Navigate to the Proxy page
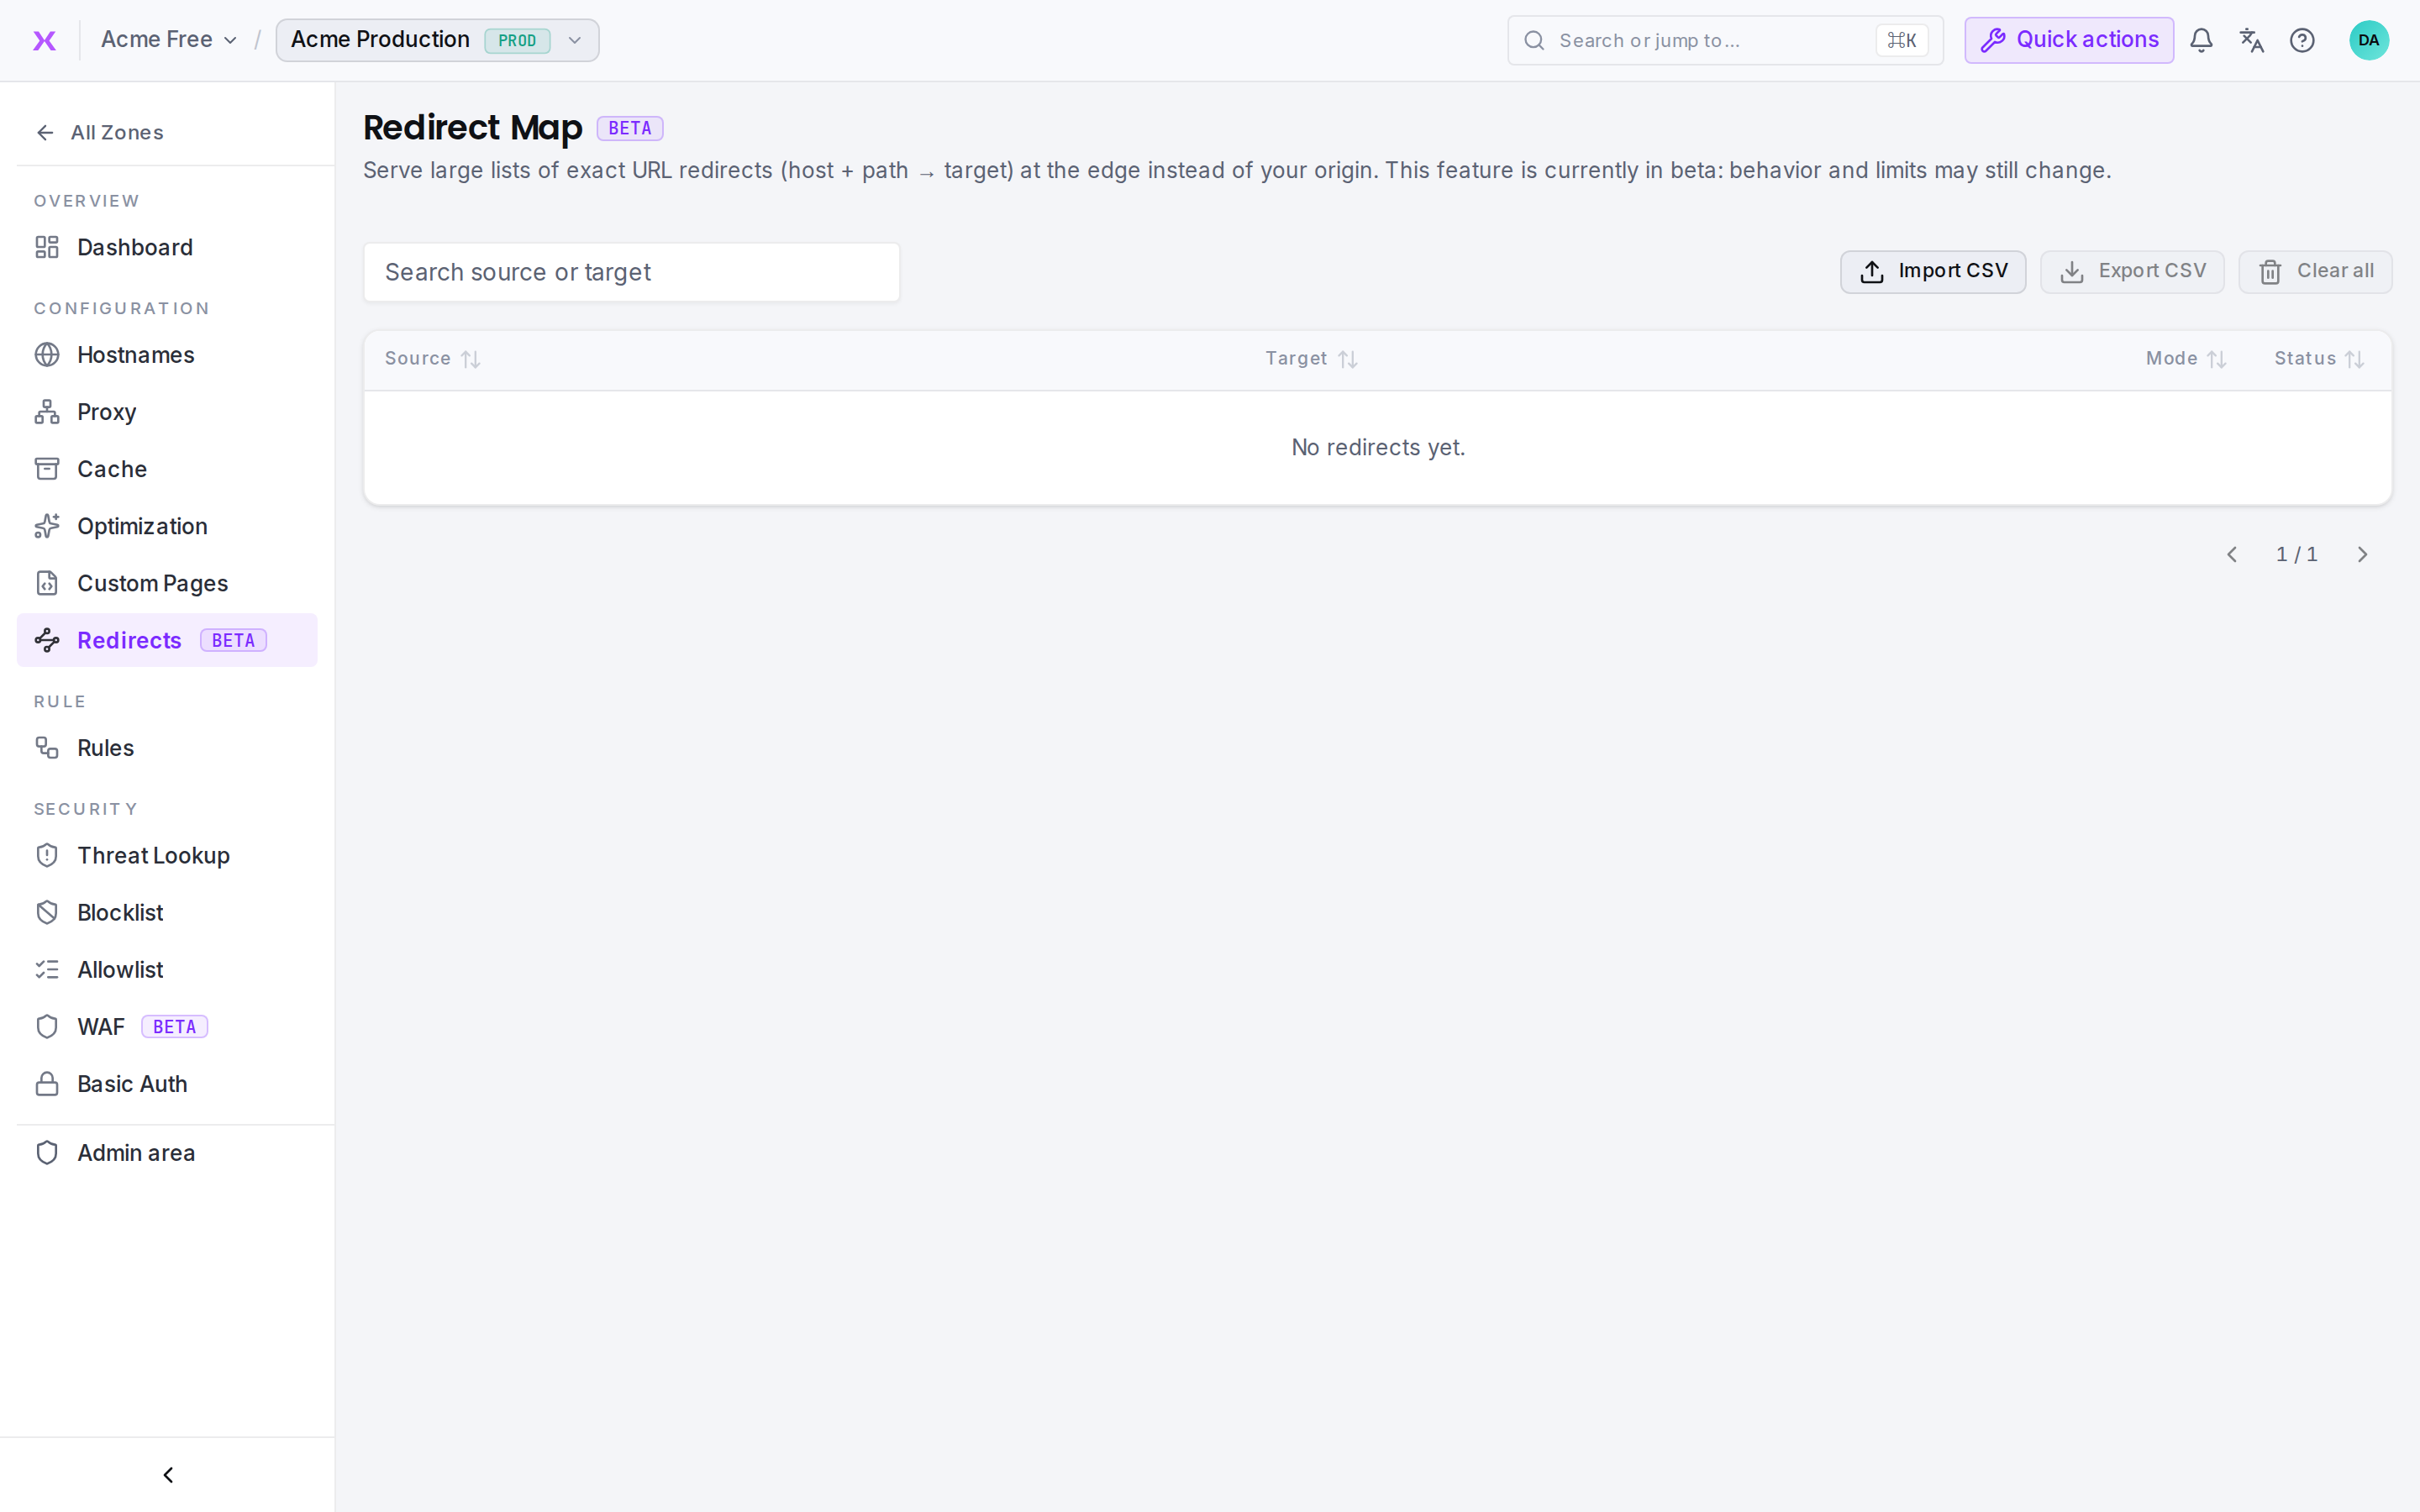This screenshot has height=1512, width=2420. [167, 412]
